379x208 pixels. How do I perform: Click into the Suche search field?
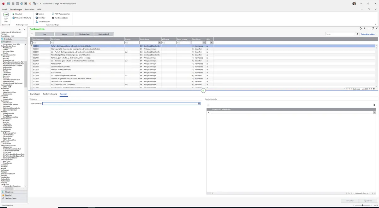[x=340, y=34]
